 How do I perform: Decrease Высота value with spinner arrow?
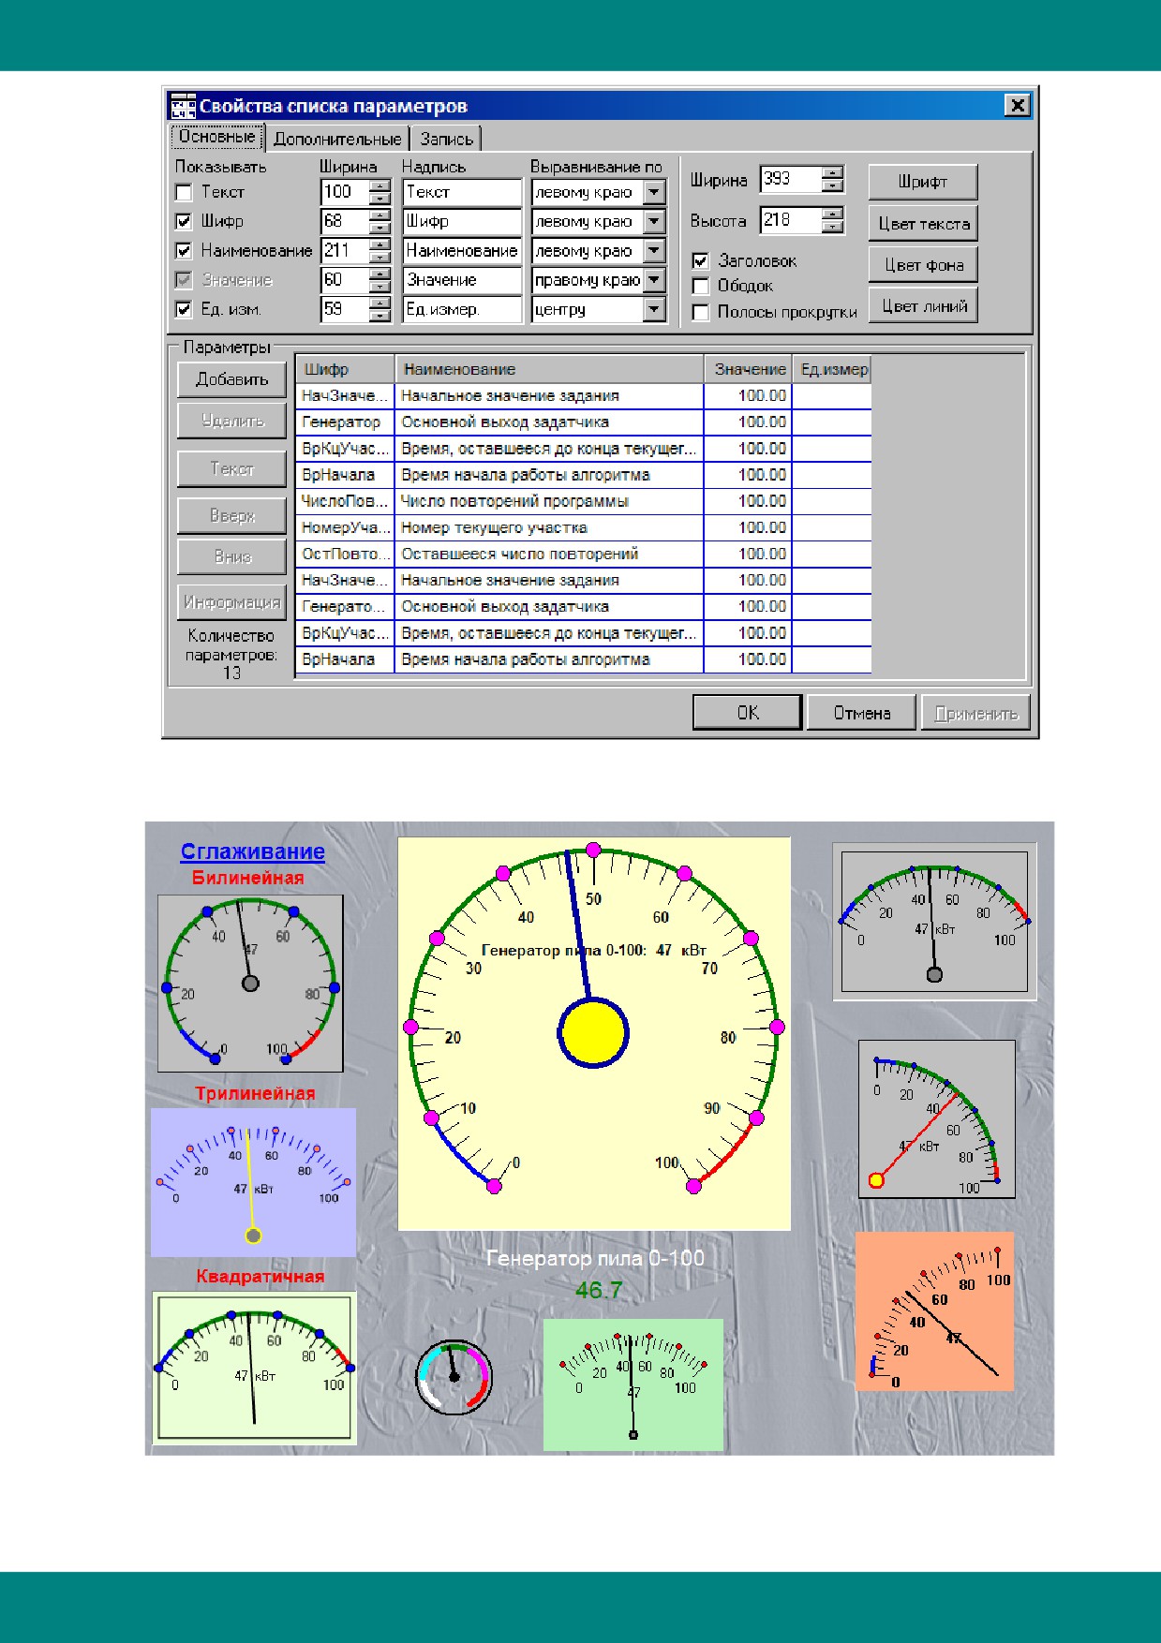click(833, 228)
